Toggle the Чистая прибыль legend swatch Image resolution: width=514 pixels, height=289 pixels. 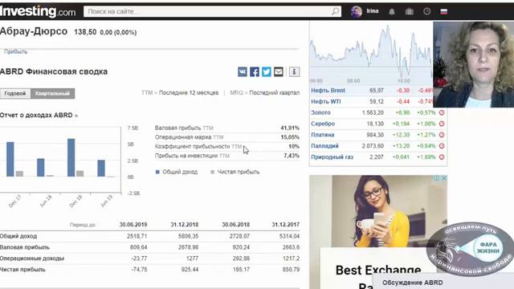(212, 172)
